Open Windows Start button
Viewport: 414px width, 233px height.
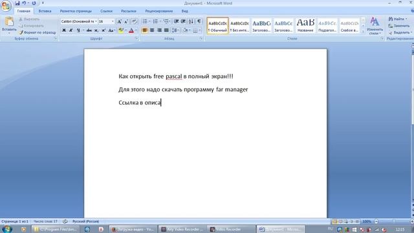coord(7,228)
